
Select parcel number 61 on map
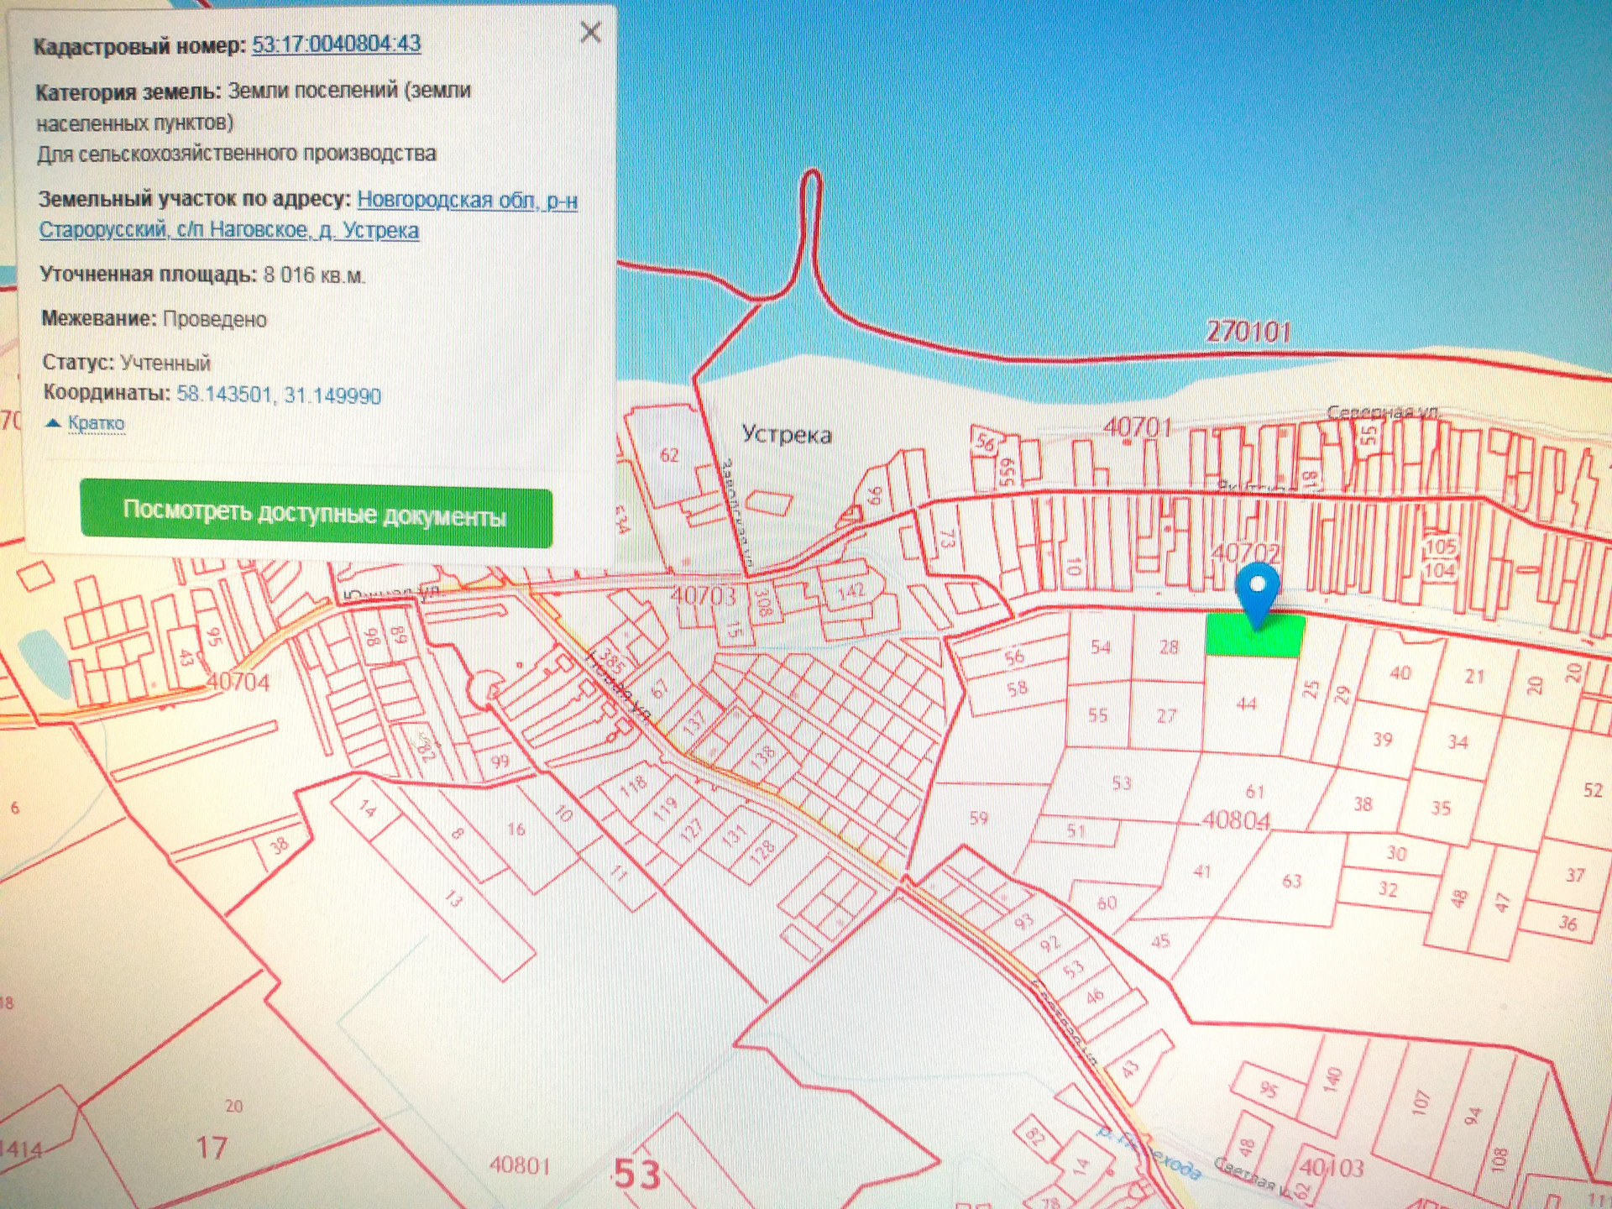1254,791
